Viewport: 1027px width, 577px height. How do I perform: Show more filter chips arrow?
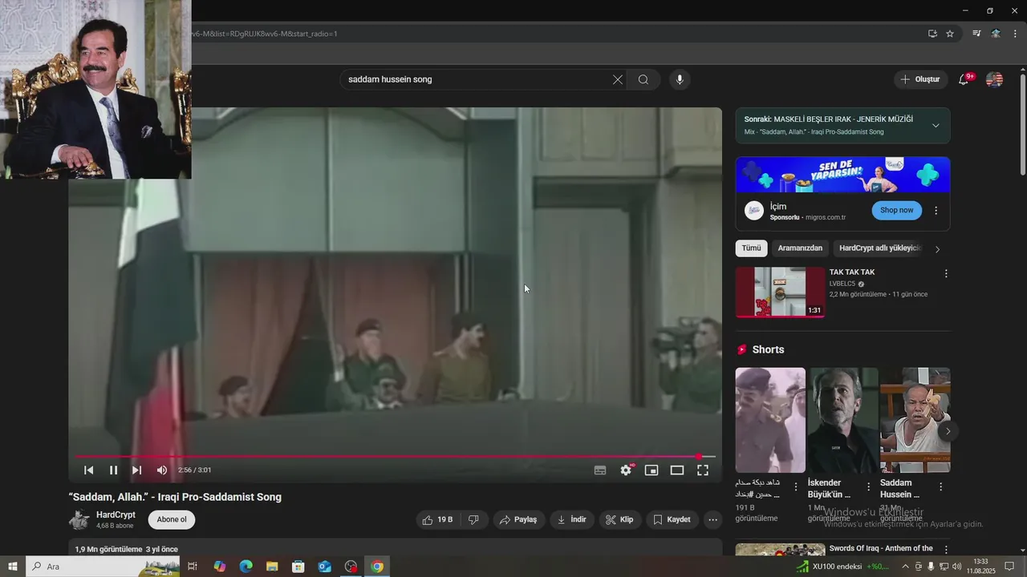click(x=937, y=249)
